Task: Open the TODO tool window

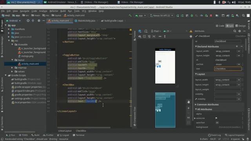Action: pyautogui.click(x=23, y=135)
